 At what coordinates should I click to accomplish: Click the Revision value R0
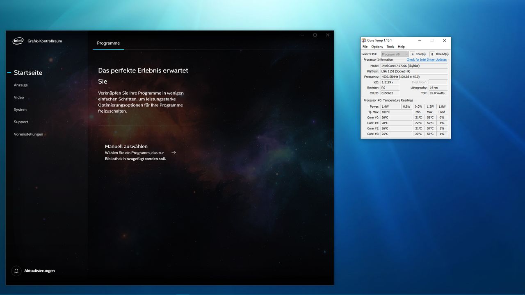390,88
